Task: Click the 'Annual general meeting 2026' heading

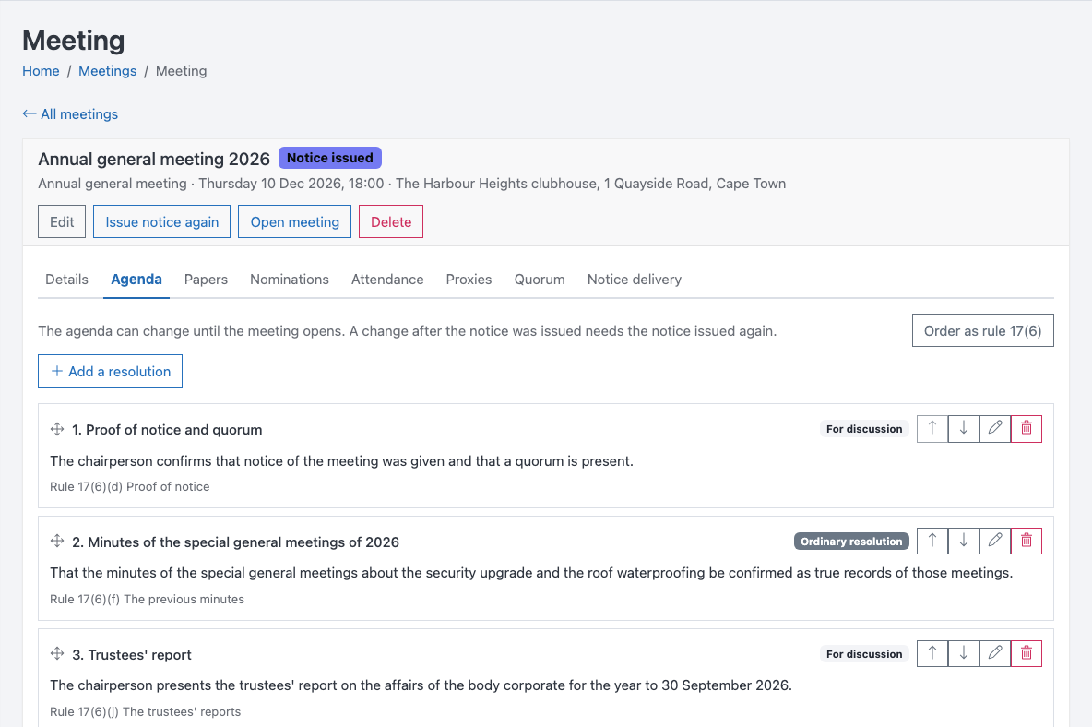Action: (x=154, y=159)
